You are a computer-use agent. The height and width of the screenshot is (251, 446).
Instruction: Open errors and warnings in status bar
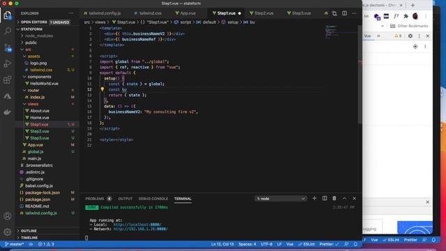[x=46, y=244]
